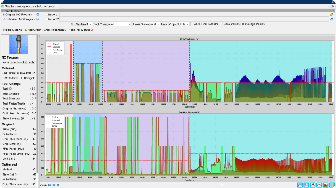
Task: Browse for Import 1 file
Action: 331,15
